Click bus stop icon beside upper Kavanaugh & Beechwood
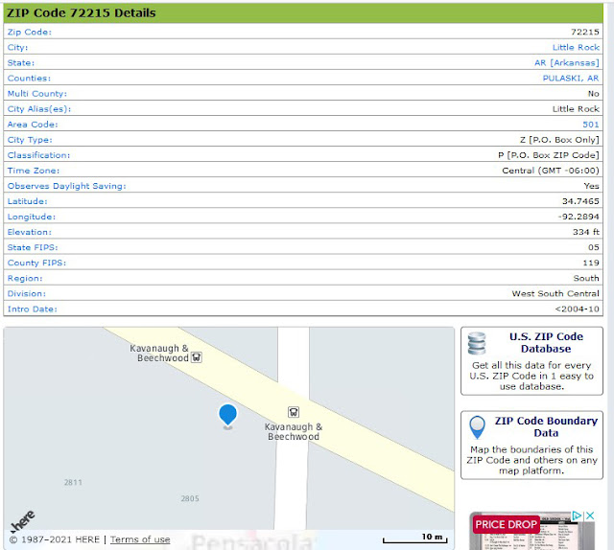The image size is (614, 550). (196, 357)
